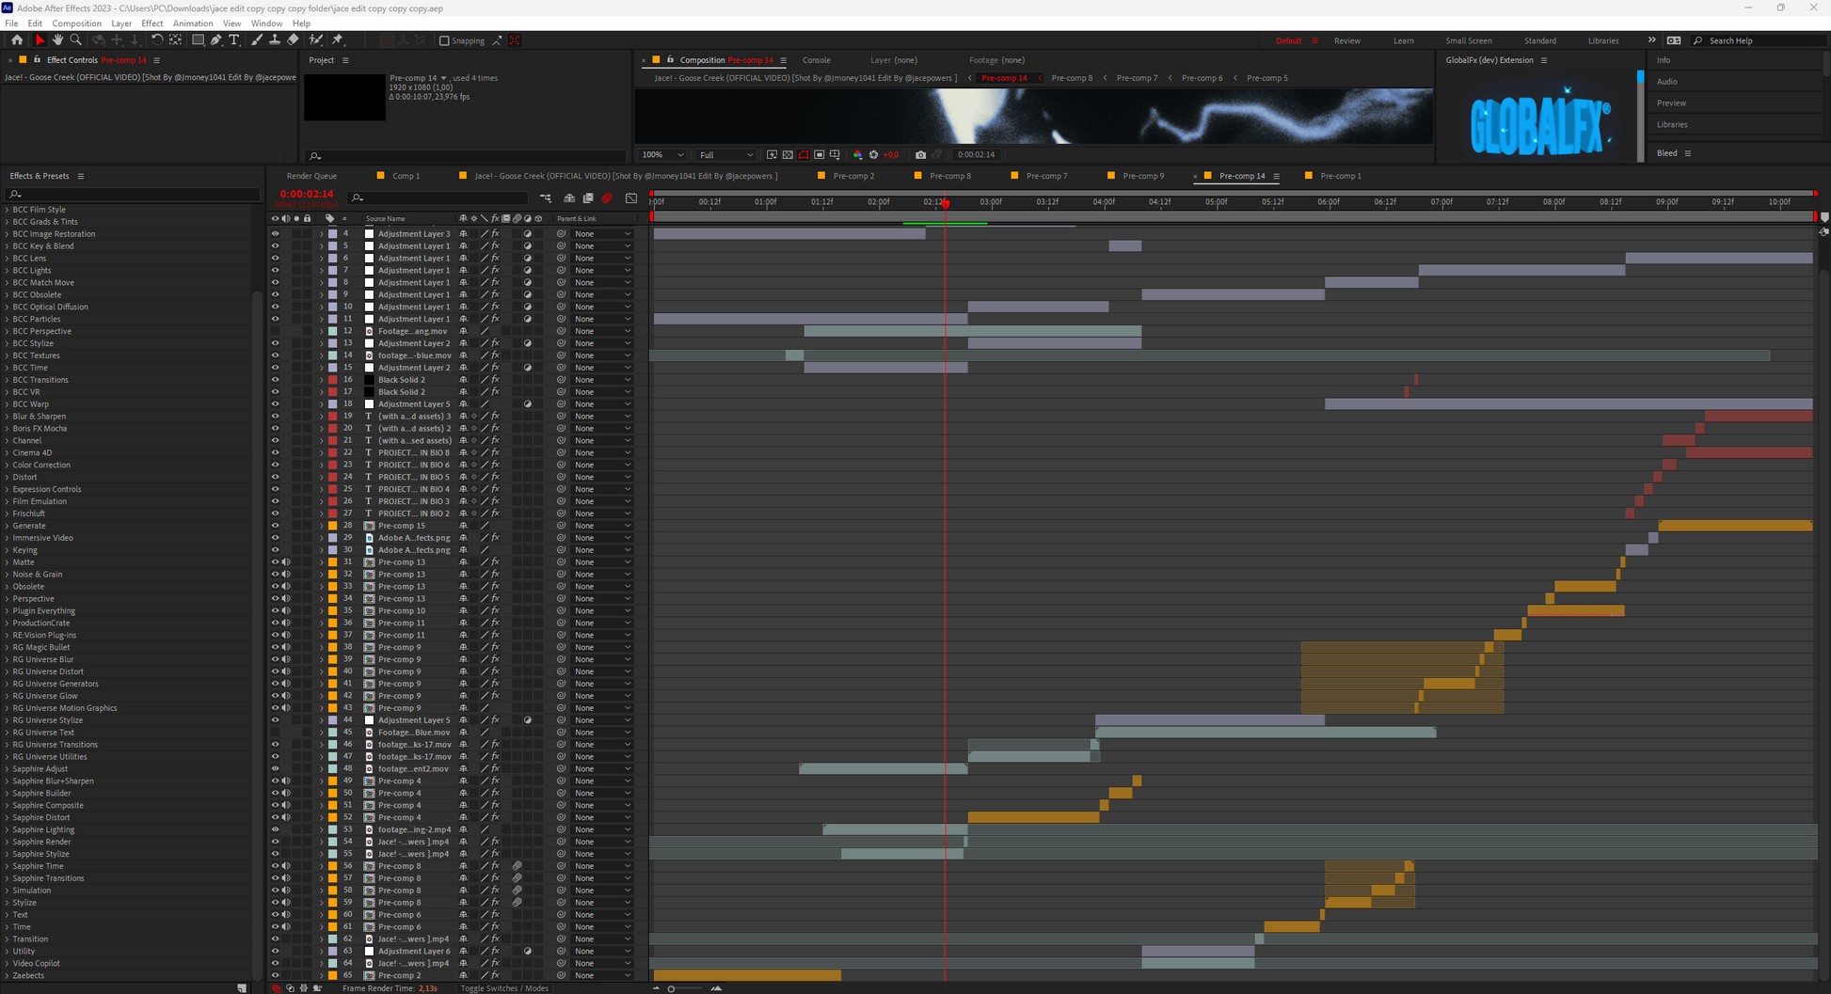Open the timeline Graph Editor icon
Viewport: 1831px width, 994px height.
click(x=631, y=198)
